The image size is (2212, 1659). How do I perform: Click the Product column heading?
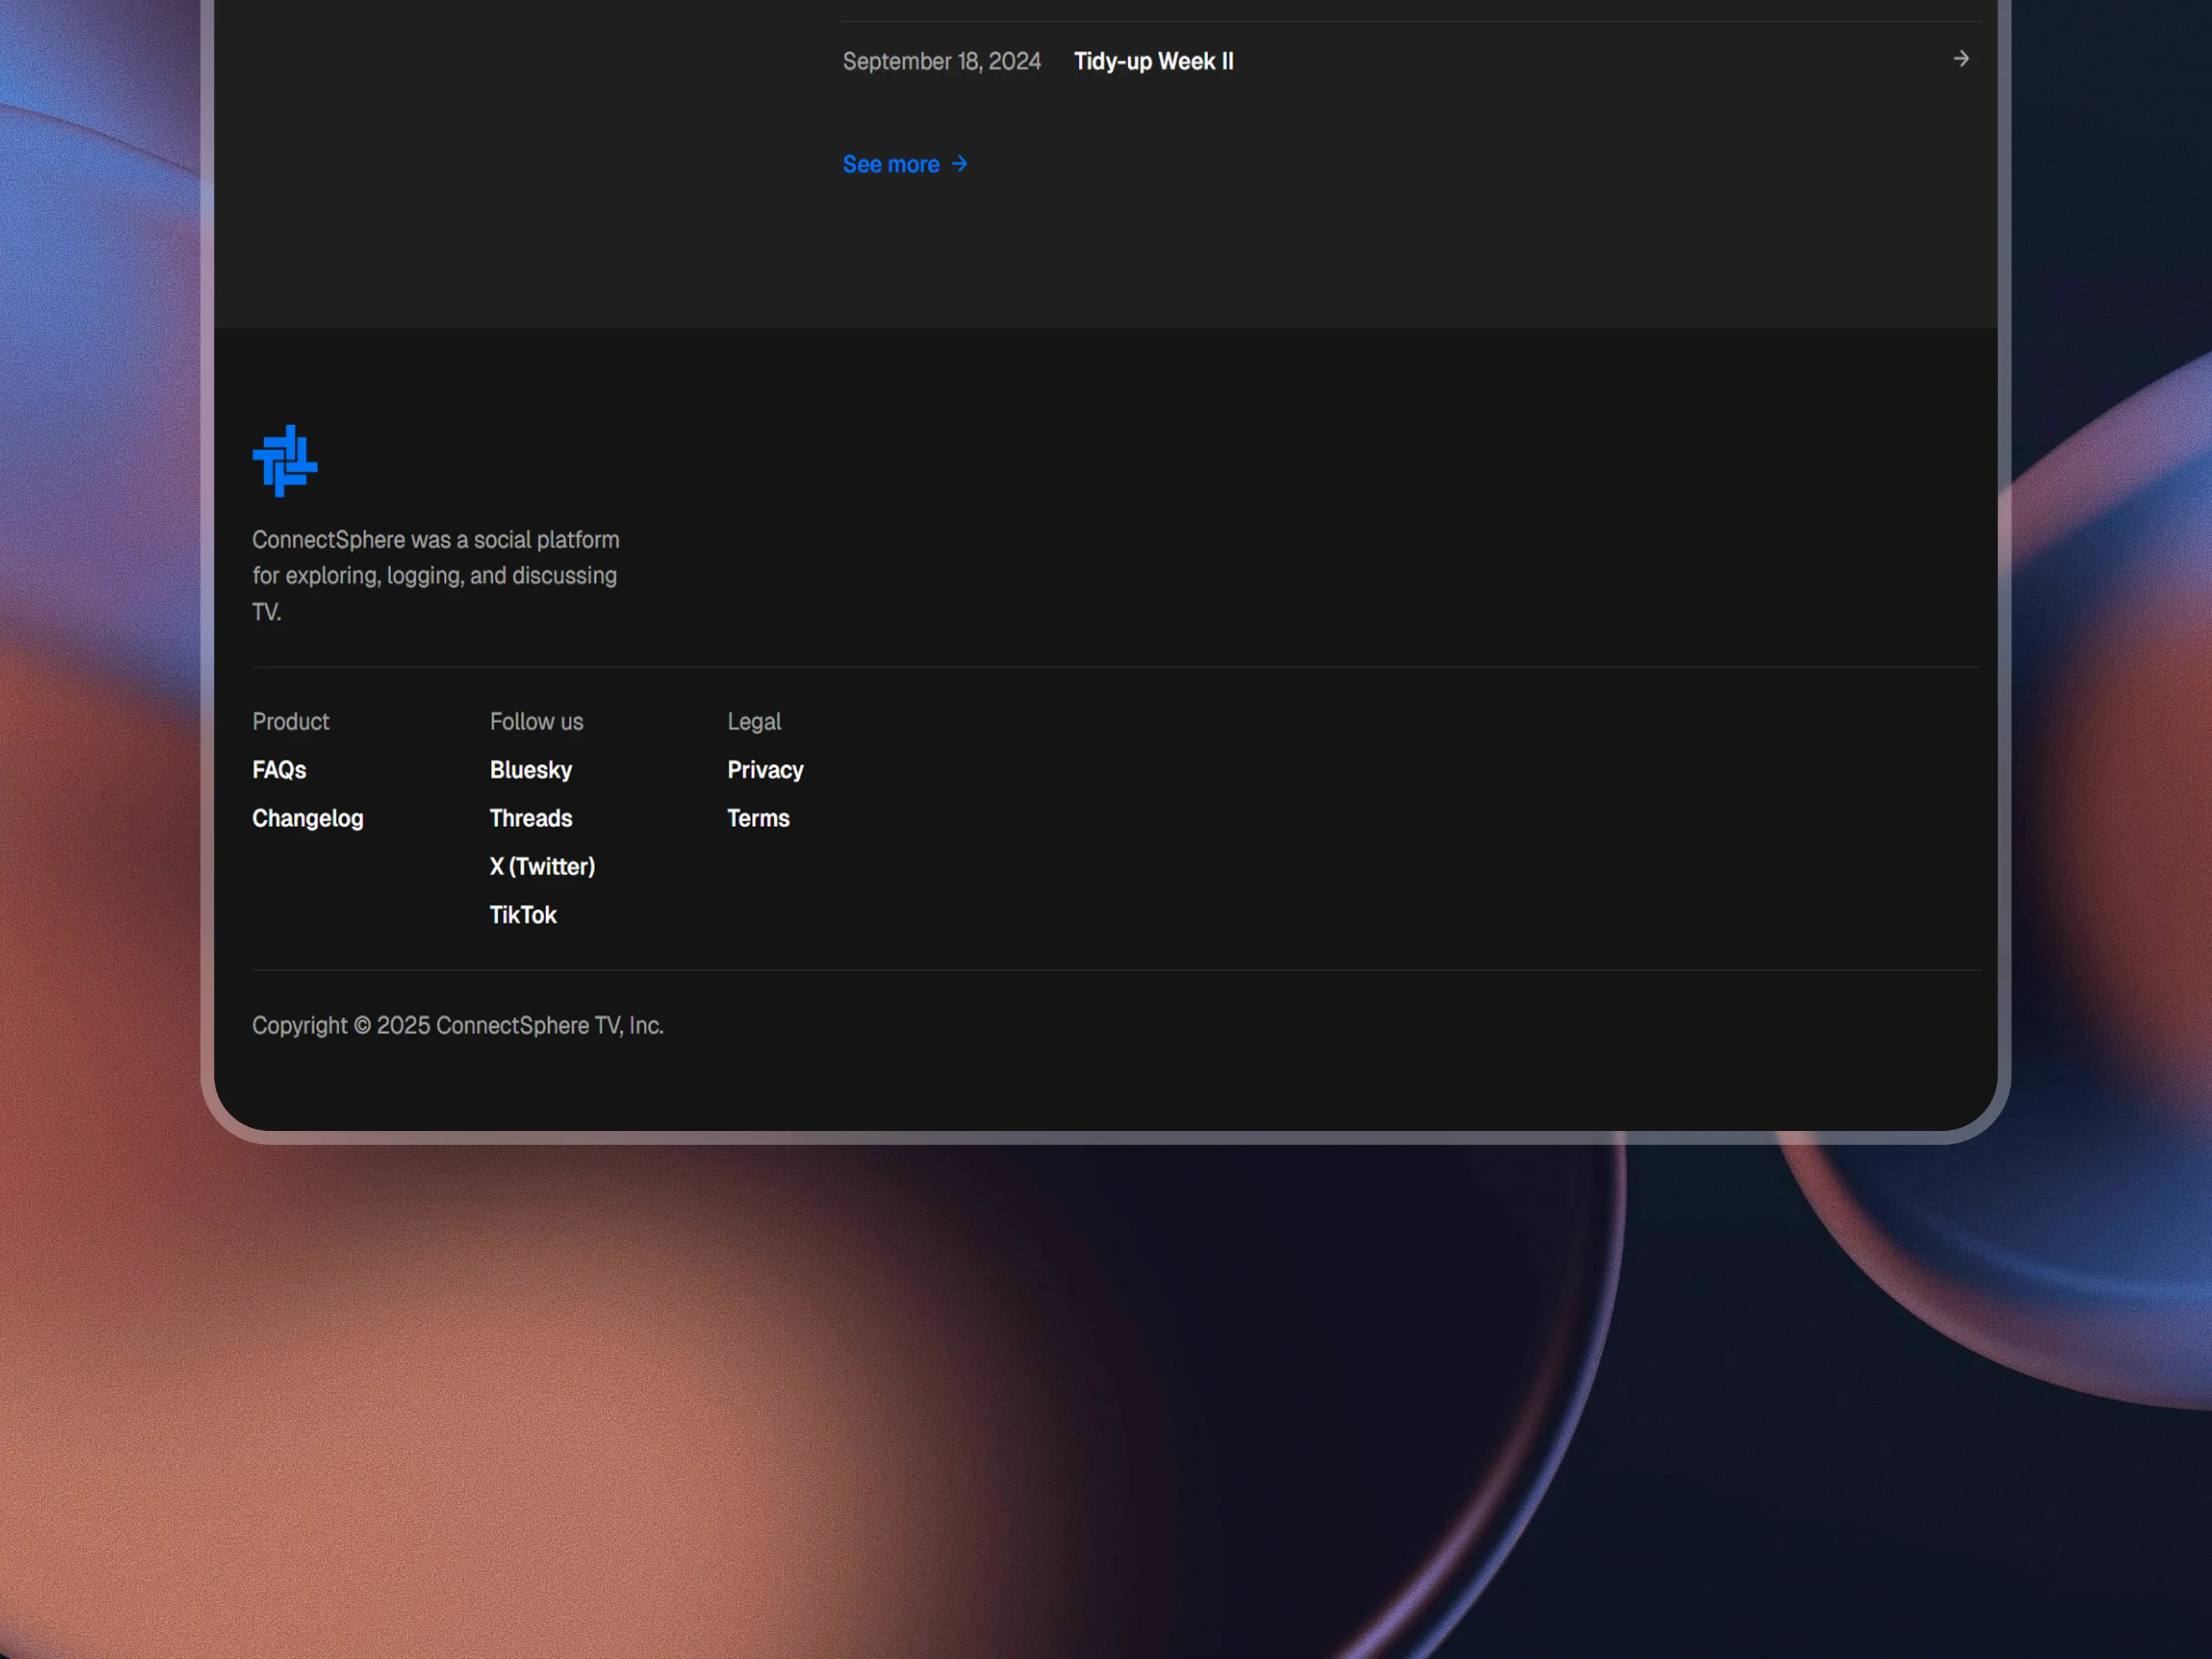[290, 721]
